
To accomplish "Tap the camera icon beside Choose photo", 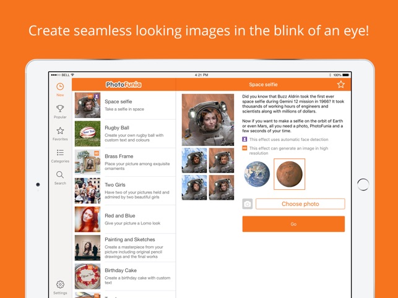I will 247,204.
